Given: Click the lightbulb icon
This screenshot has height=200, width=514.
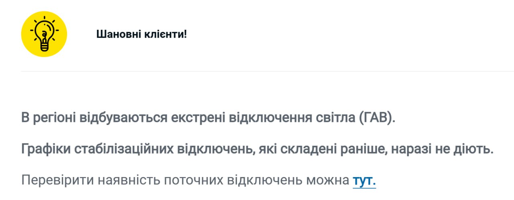Looking at the screenshot, I should coord(44,35).
